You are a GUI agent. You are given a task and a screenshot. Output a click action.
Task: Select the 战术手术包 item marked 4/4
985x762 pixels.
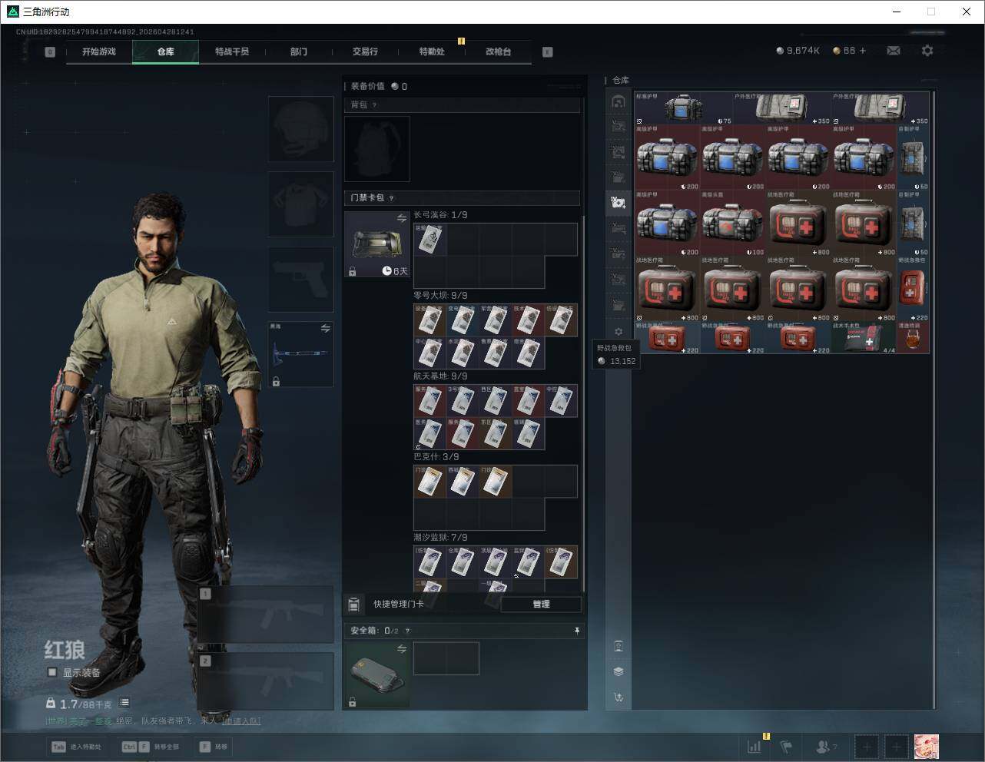click(864, 338)
